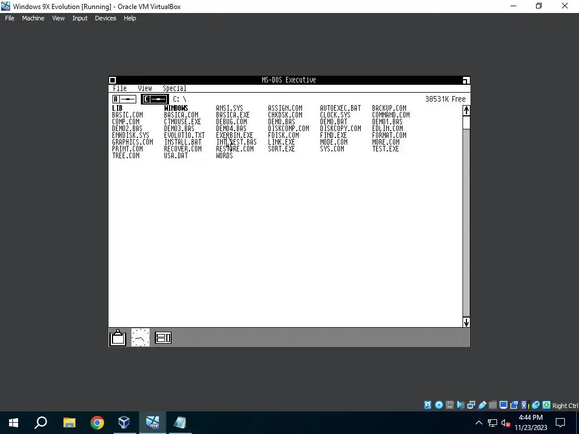
Task: Select FORMAT.COM file
Action: (389, 135)
